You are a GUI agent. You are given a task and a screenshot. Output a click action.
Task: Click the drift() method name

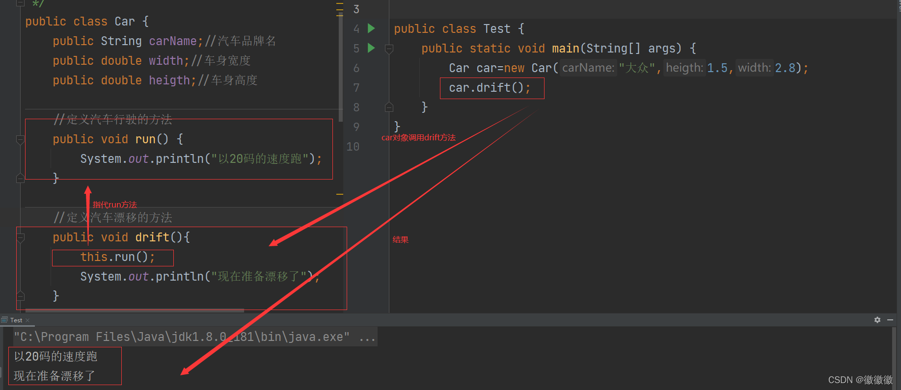pos(152,237)
